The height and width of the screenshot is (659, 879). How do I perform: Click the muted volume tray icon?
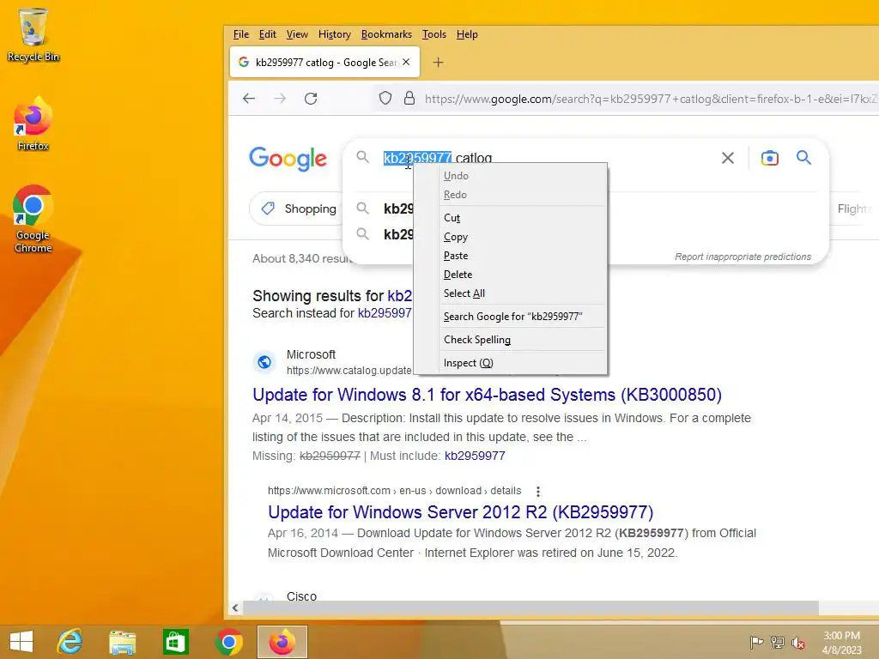(x=798, y=642)
